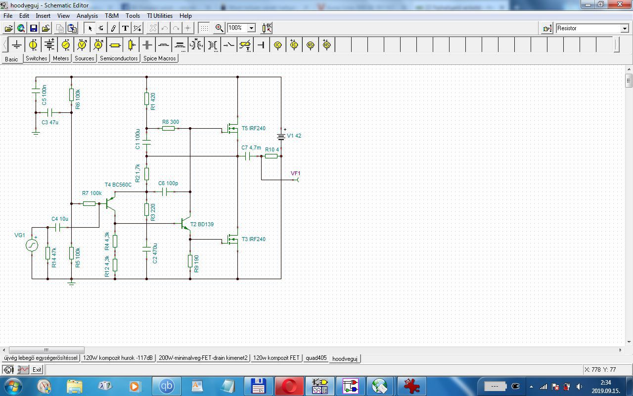Pick the Resistor component icon
633x396 pixels.
click(x=115, y=45)
